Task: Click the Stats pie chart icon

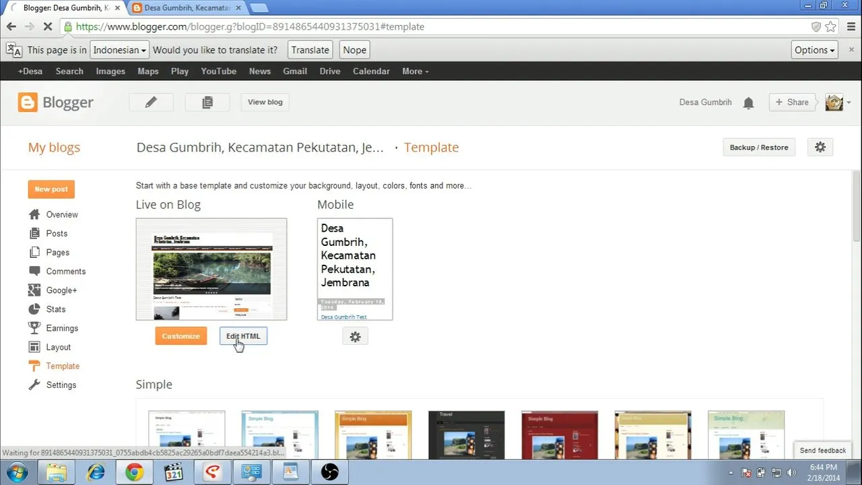Action: 34,309
